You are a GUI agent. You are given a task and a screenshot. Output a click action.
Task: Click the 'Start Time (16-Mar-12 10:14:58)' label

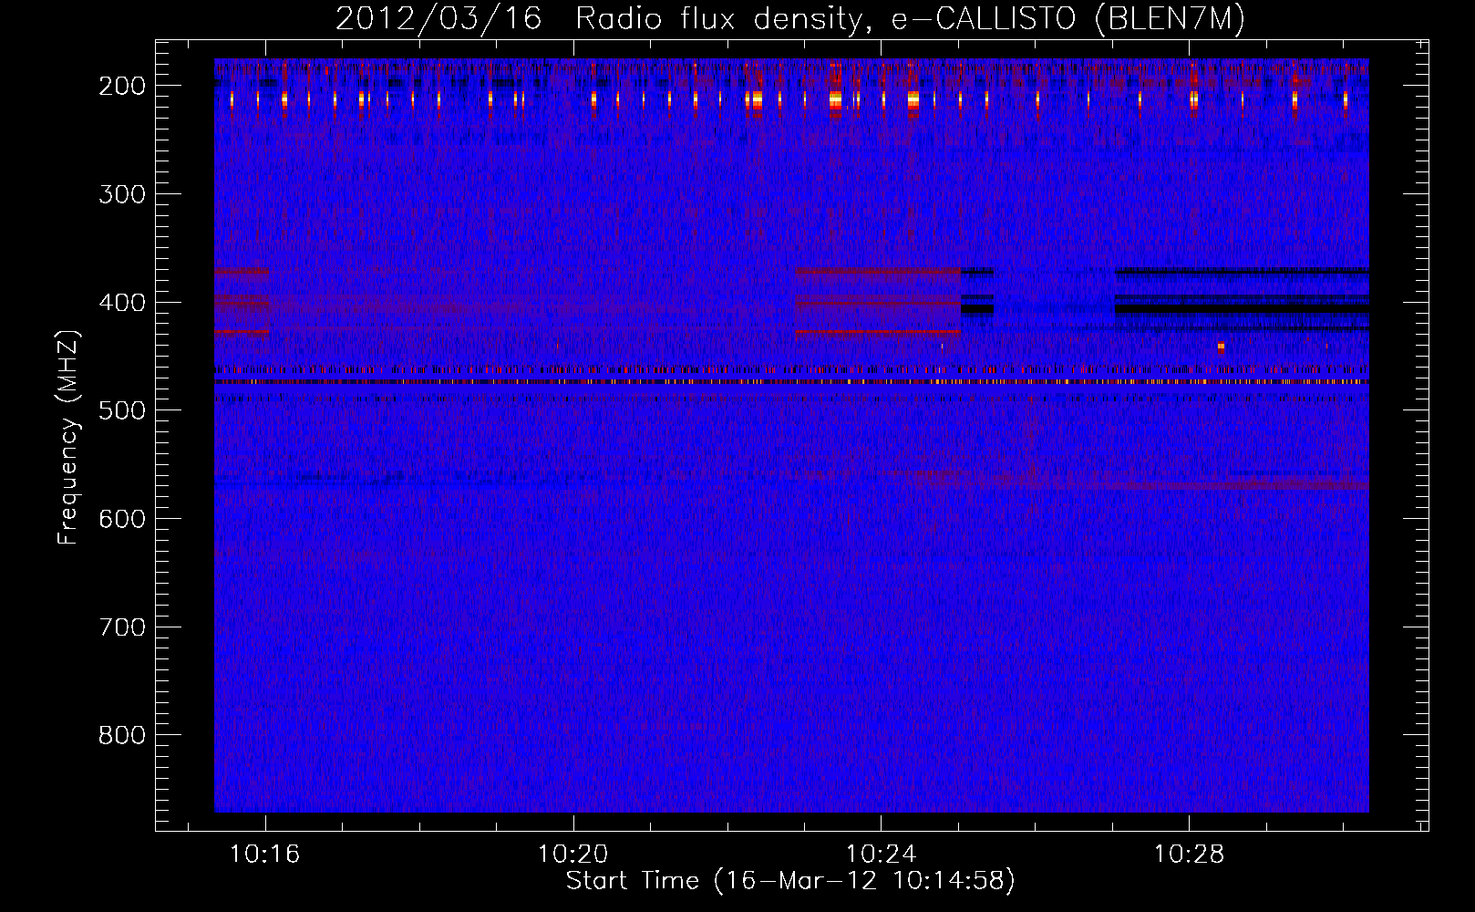[x=790, y=881]
